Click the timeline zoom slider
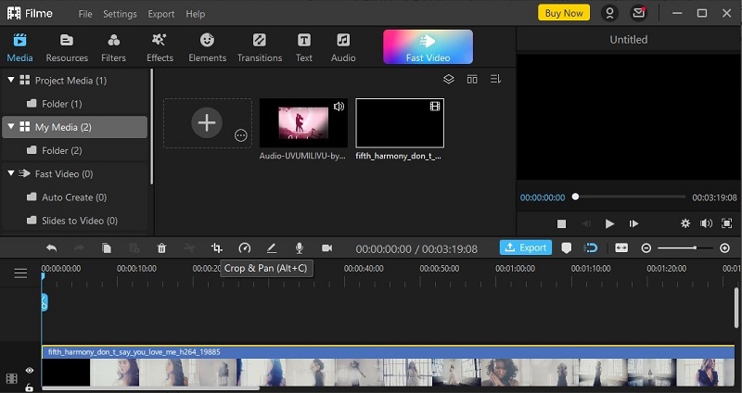The height and width of the screenshot is (393, 742). (684, 247)
